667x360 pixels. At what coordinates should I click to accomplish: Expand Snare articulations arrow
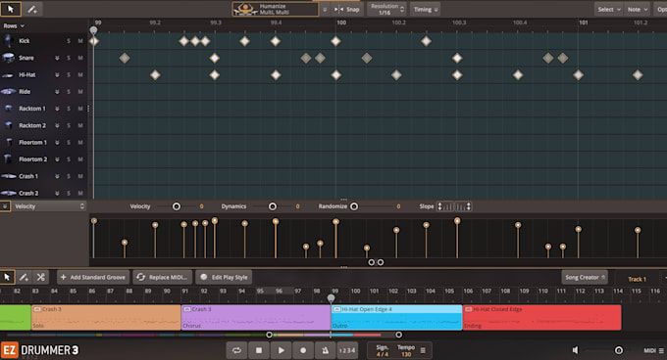(x=57, y=58)
